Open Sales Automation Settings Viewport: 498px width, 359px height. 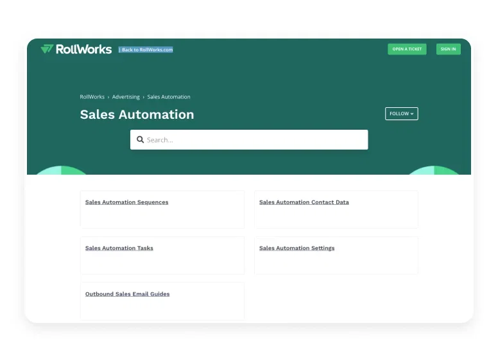[296, 248]
